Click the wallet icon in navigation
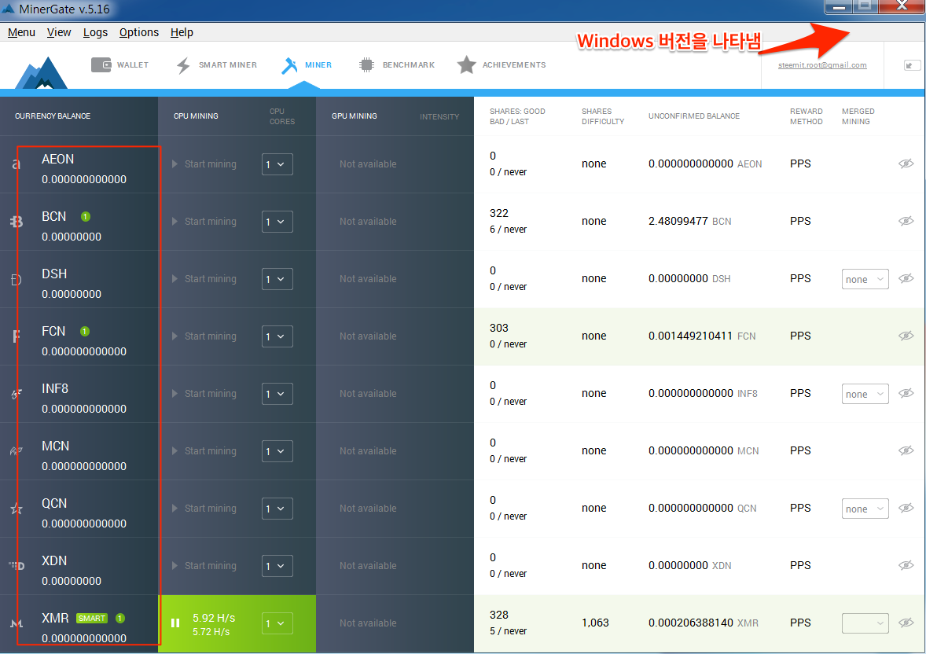This screenshot has height=654, width=926. (101, 64)
